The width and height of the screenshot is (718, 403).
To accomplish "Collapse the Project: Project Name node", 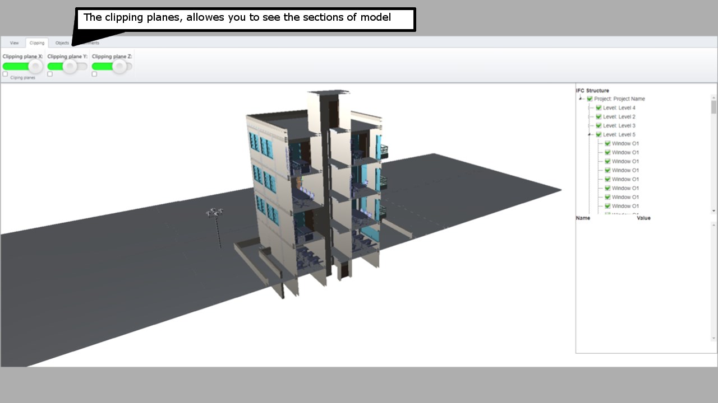I will coord(581,99).
